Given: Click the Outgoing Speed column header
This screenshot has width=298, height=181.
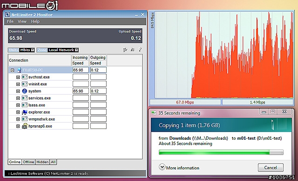Looking at the screenshot, I should tap(98, 60).
